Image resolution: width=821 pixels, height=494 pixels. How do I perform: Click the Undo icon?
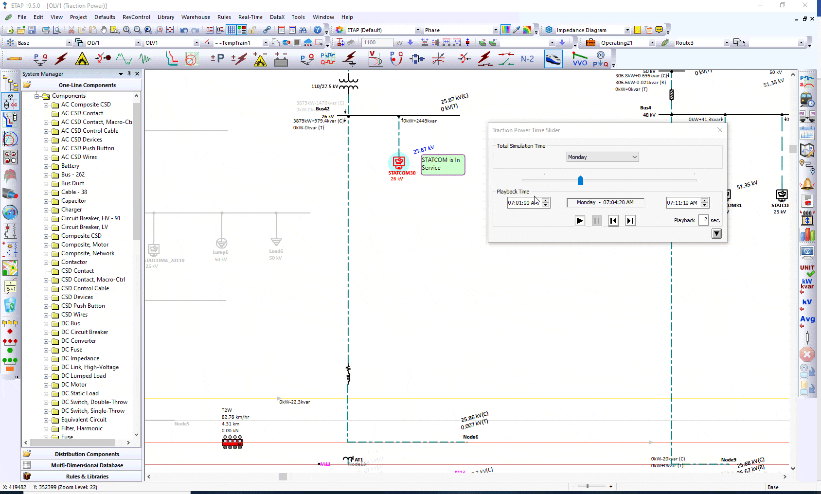[183, 29]
